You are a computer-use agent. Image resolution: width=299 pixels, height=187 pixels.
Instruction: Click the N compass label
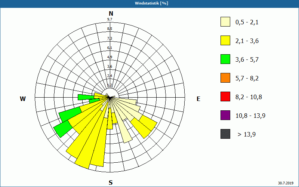coord(111,13)
